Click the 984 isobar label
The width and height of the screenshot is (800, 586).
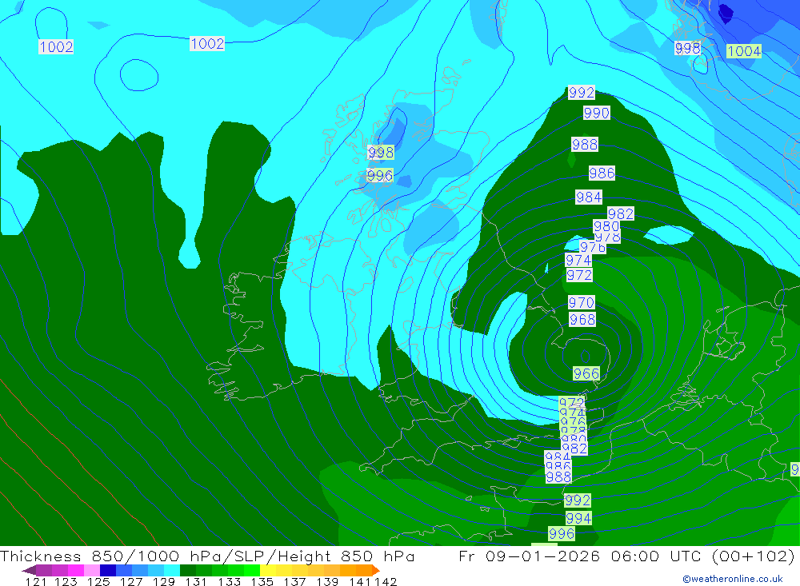[x=589, y=197]
